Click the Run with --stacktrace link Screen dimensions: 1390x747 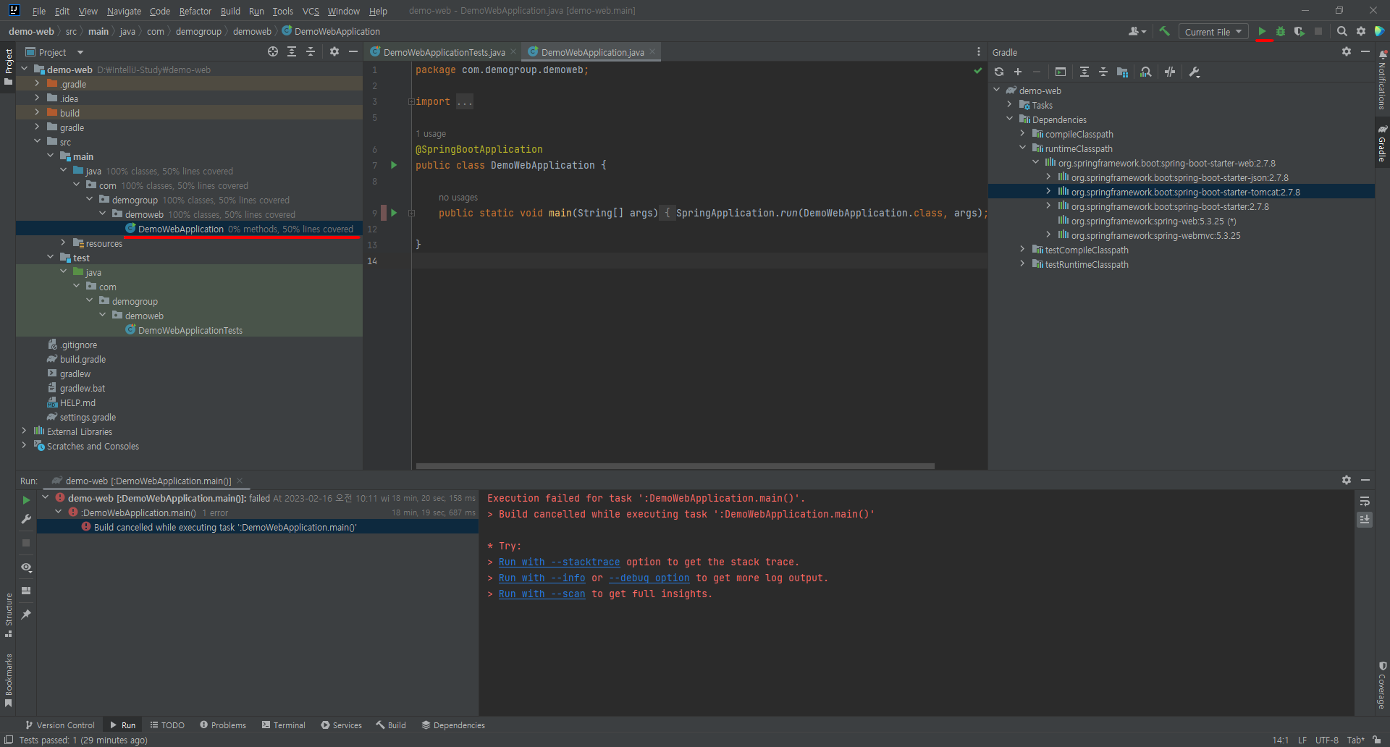tap(559, 562)
